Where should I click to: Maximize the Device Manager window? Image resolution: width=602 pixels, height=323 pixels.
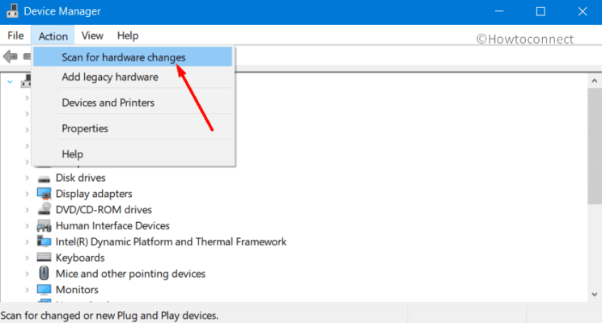tap(541, 11)
